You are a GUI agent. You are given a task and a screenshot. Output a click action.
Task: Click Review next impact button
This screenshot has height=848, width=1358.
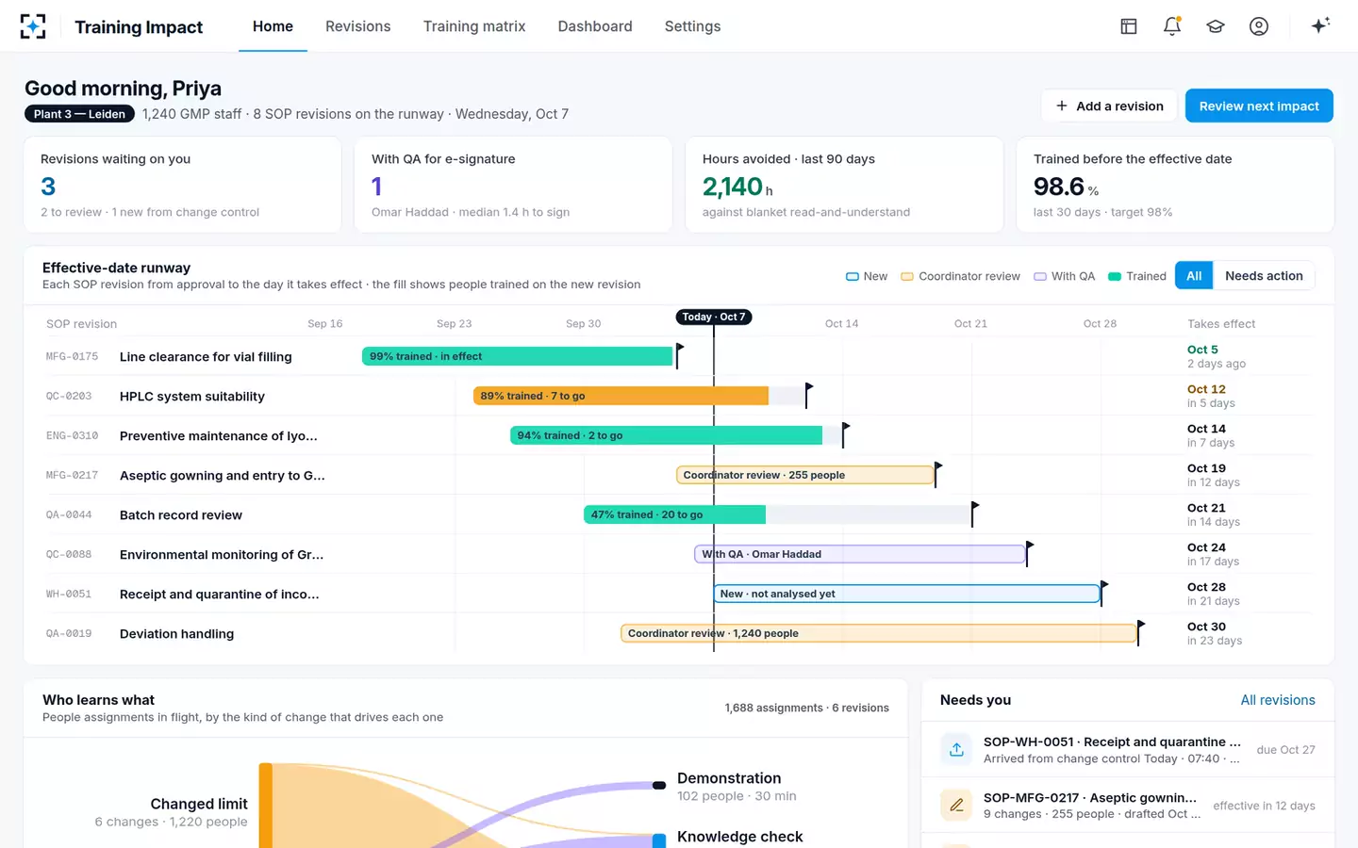(x=1259, y=106)
